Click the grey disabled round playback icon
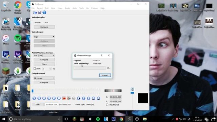Image resolution: width=217 pixels, height=122 pixels. coord(74,98)
